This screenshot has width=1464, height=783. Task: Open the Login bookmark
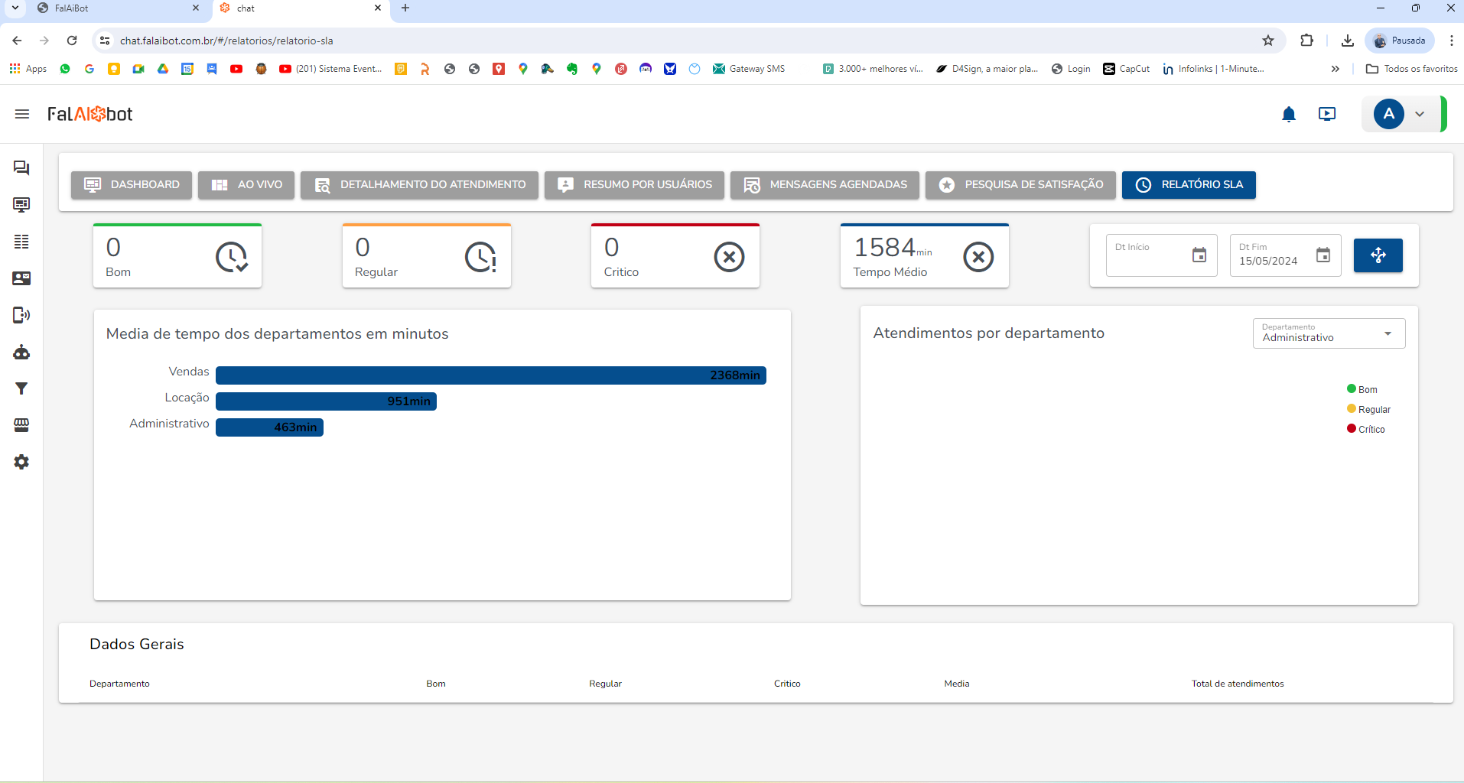[1071, 69]
